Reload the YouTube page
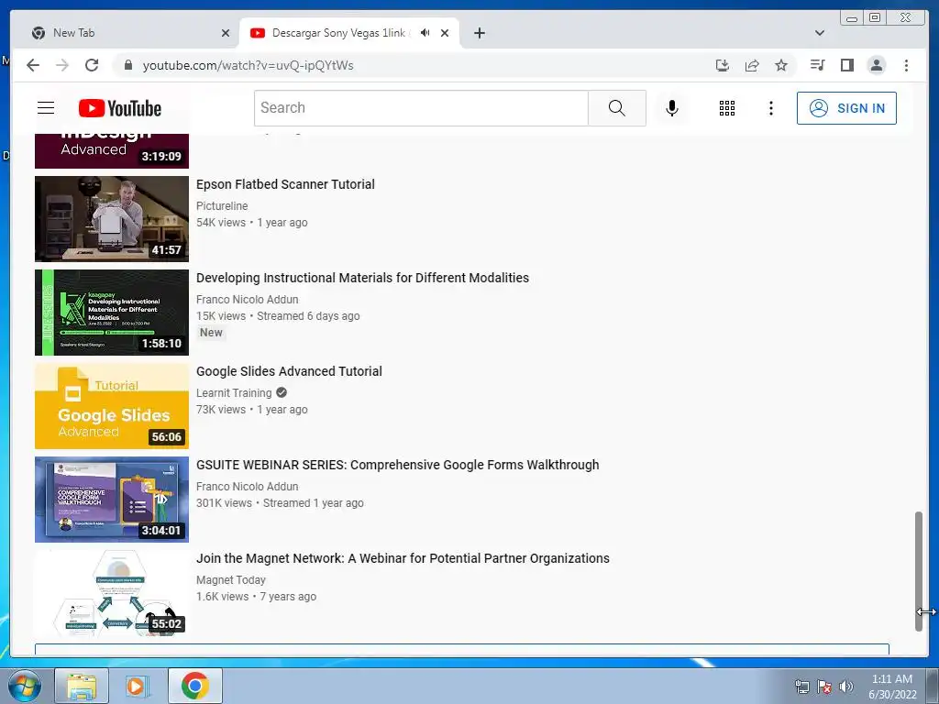This screenshot has height=704, width=939. tap(92, 65)
